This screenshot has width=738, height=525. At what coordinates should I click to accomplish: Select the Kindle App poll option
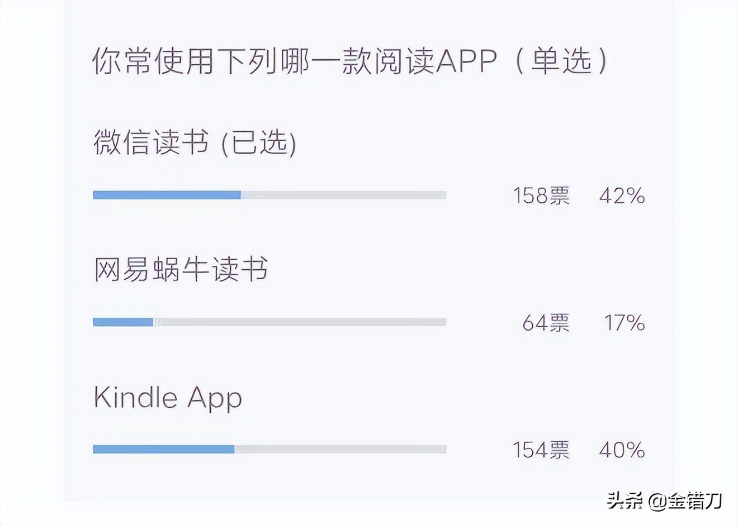click(x=167, y=398)
